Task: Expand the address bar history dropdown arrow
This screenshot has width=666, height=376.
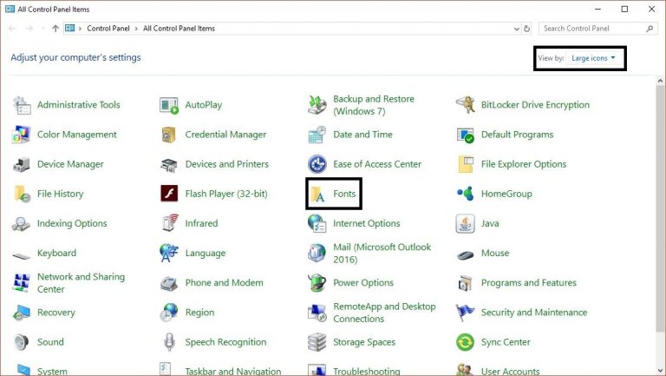Action: tap(517, 29)
